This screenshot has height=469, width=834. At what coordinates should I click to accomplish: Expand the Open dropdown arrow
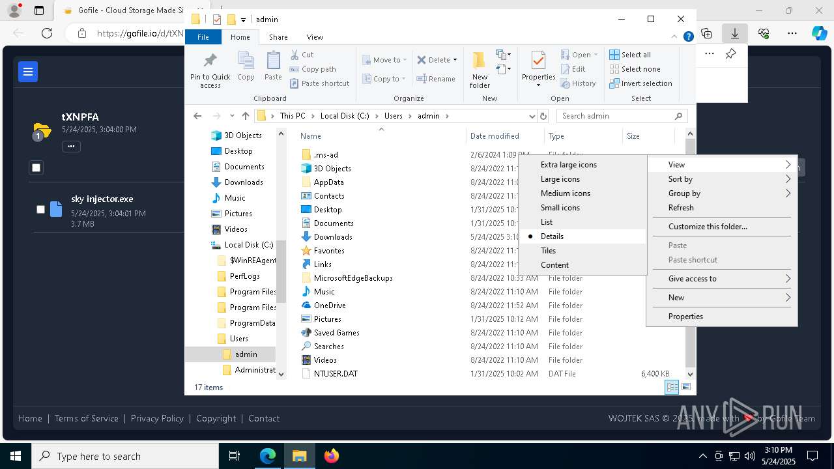(595, 55)
